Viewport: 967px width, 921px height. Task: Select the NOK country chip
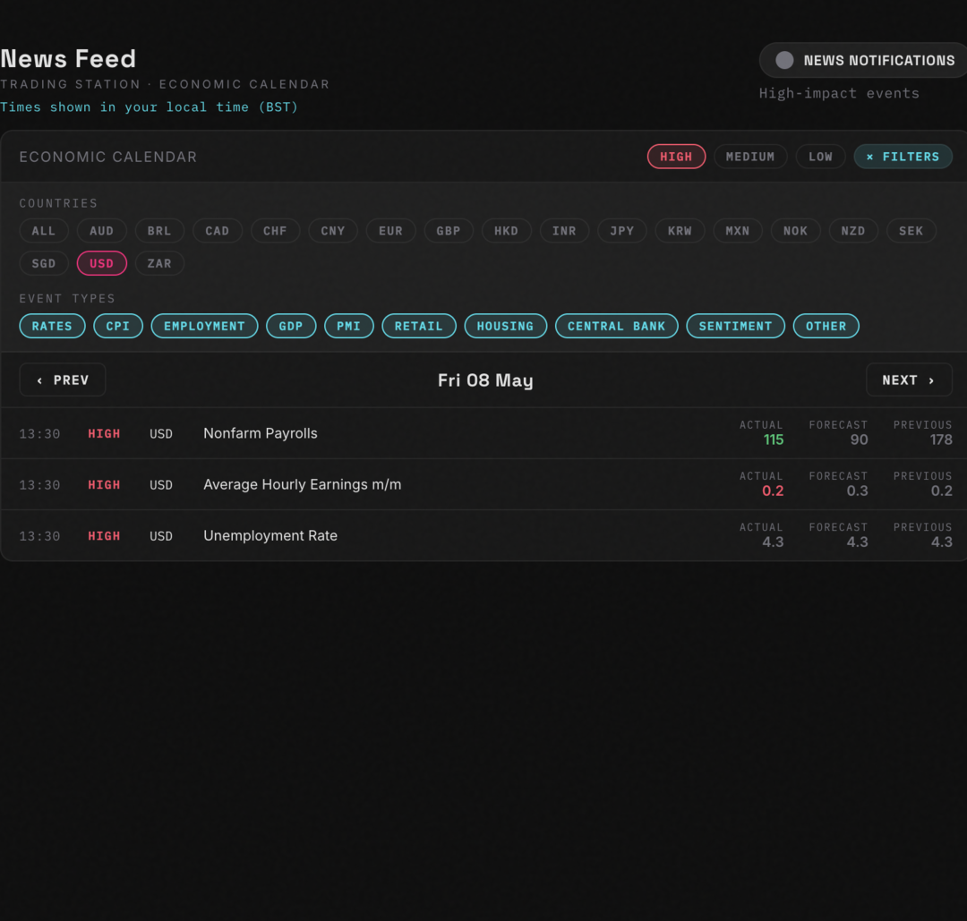click(x=796, y=231)
